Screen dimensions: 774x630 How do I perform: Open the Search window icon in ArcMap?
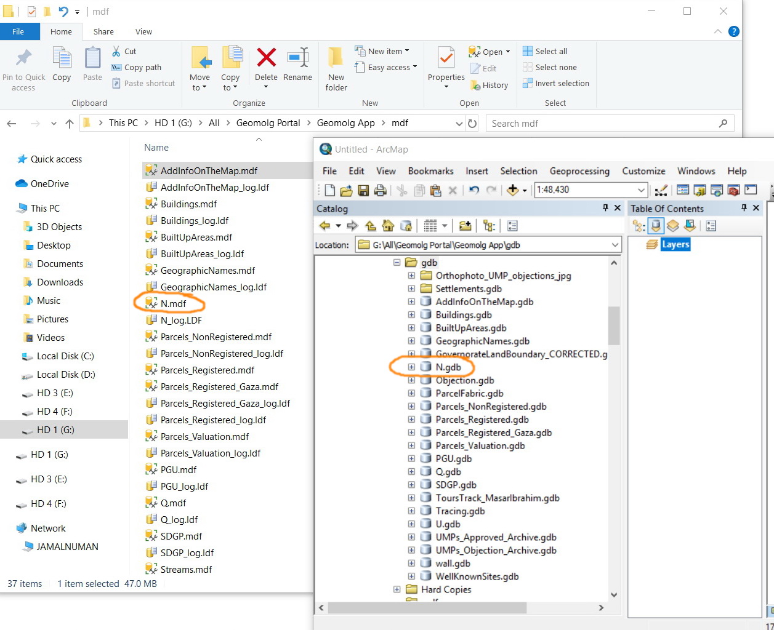(x=716, y=190)
